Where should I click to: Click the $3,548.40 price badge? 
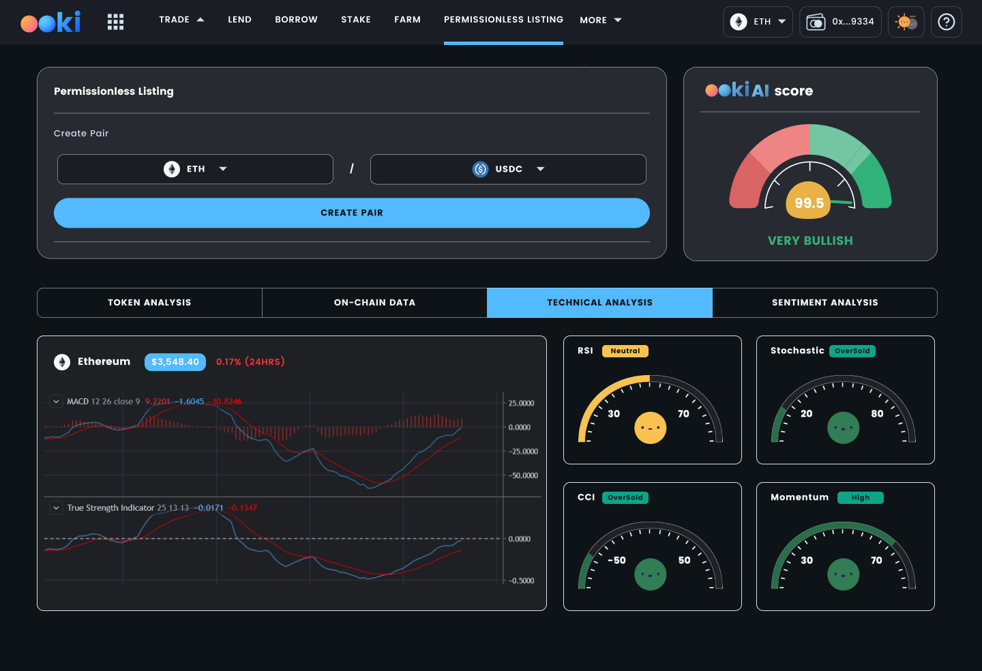pos(175,362)
